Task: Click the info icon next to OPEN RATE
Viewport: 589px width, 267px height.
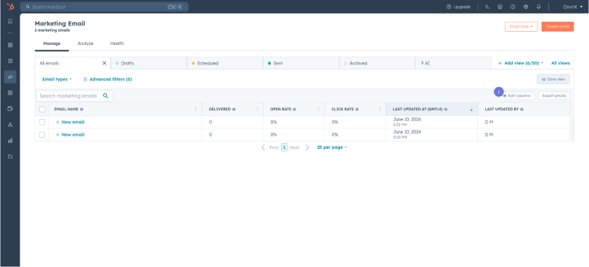Action: point(295,110)
